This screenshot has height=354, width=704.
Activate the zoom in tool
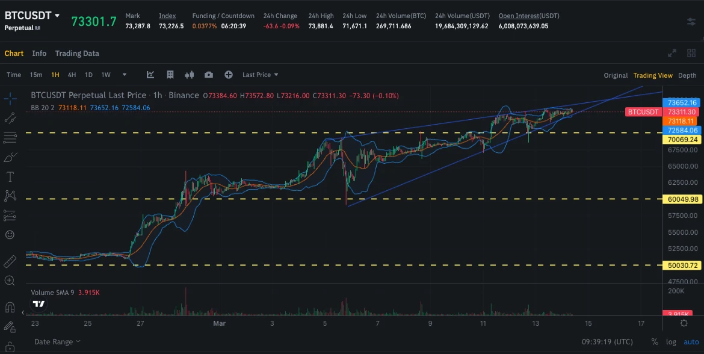(x=10, y=281)
